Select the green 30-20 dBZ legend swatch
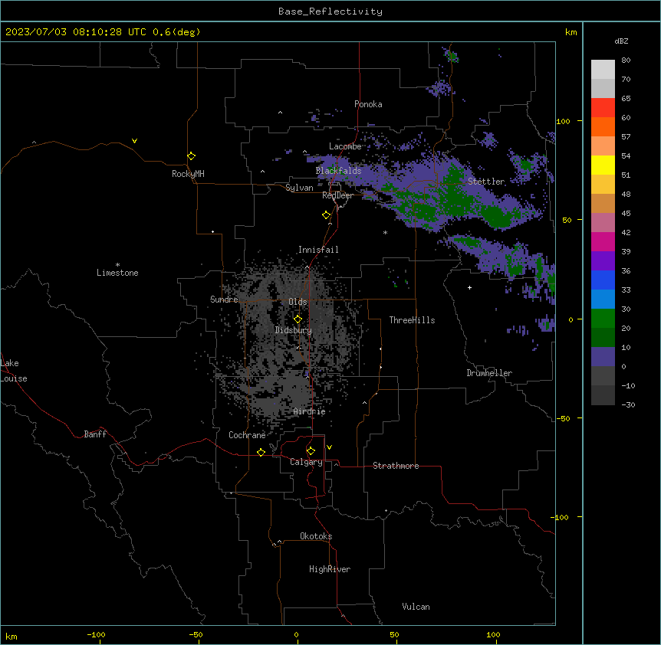661x645 pixels. [603, 319]
